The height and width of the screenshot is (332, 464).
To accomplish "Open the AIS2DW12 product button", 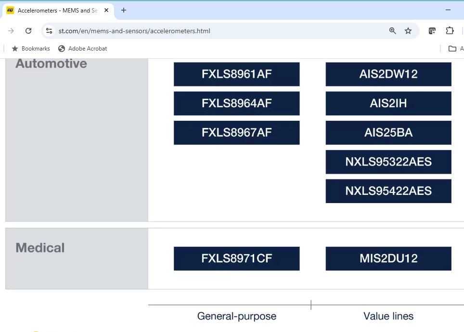I will pyautogui.click(x=388, y=74).
